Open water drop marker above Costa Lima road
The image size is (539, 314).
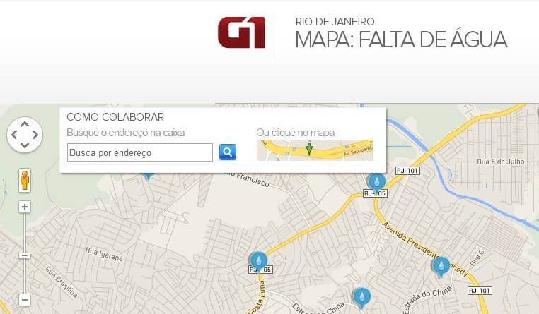click(258, 261)
